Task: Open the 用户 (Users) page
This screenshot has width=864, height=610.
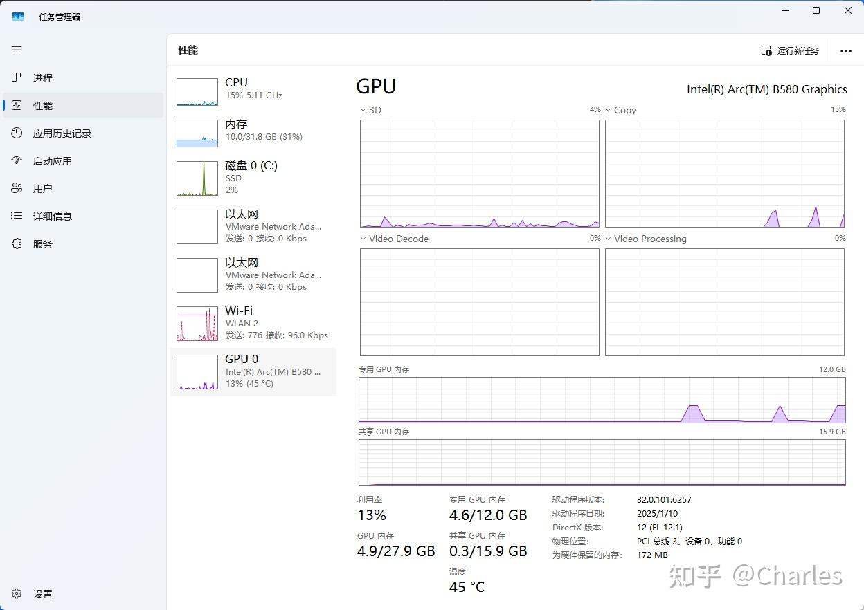Action: [x=43, y=187]
